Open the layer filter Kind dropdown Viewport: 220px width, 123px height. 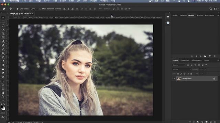179,65
